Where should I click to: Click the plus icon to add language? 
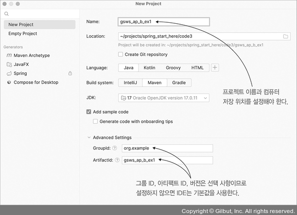215,67
